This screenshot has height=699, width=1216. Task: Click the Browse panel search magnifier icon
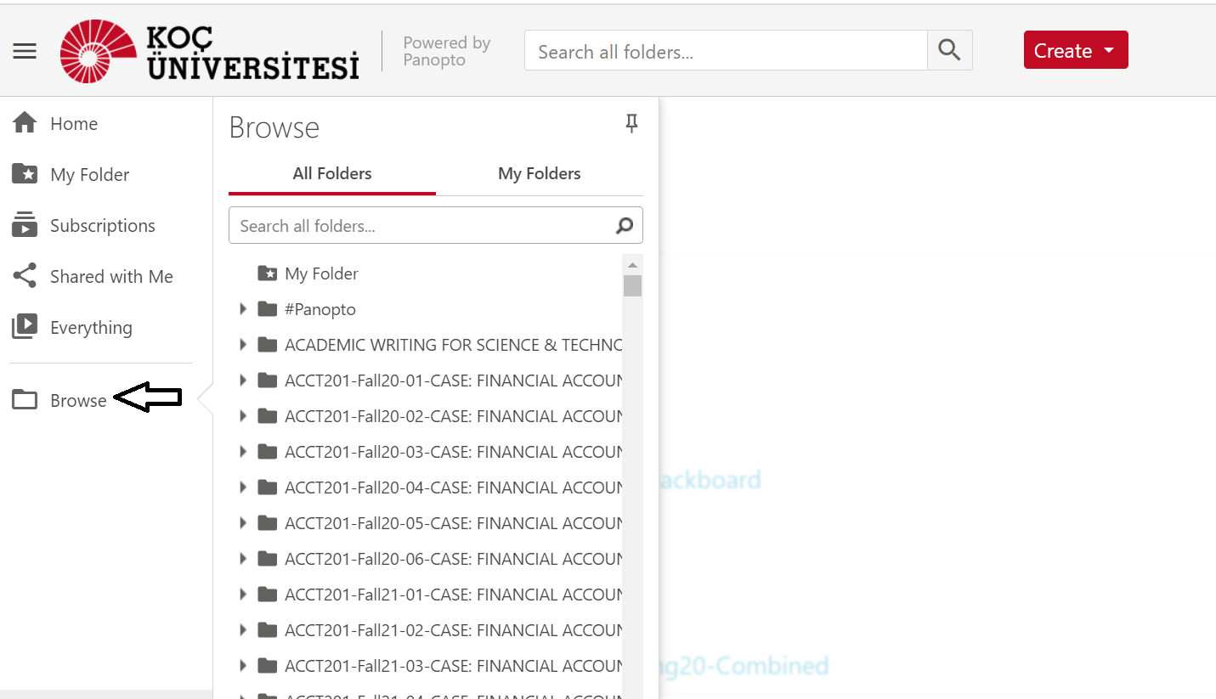[625, 226]
